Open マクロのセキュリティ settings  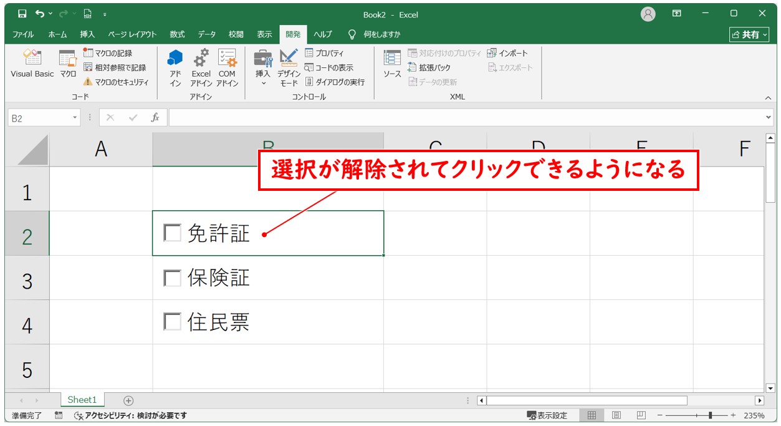click(x=116, y=82)
